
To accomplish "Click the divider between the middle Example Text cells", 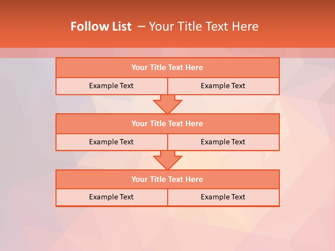I will pyautogui.click(x=168, y=142).
